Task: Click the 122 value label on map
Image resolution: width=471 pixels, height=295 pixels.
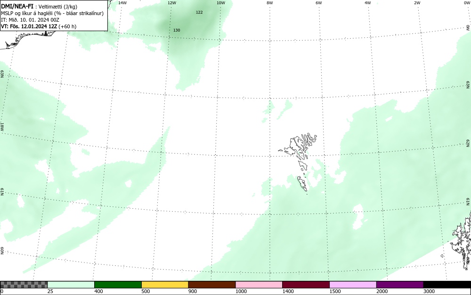Action: [x=199, y=12]
